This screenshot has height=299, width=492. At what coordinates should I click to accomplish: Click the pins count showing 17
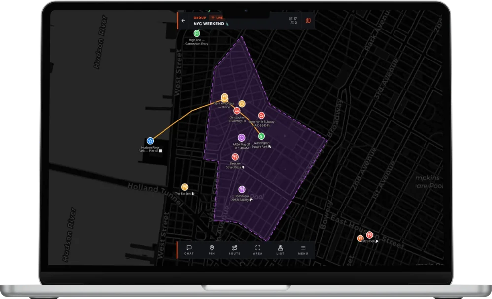tap(293, 19)
